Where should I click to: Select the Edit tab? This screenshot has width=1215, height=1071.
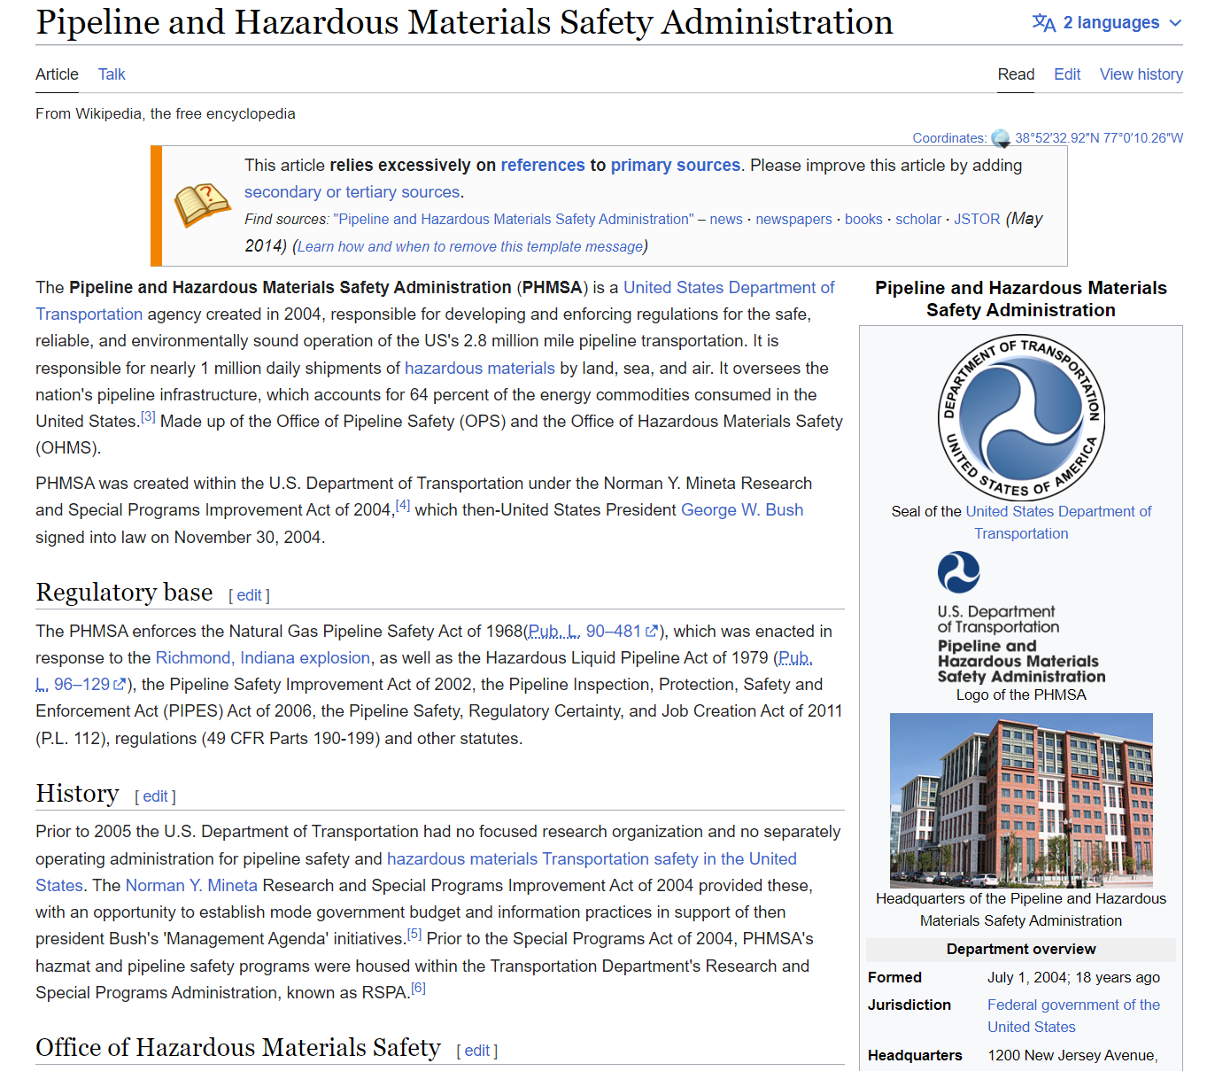1067,74
